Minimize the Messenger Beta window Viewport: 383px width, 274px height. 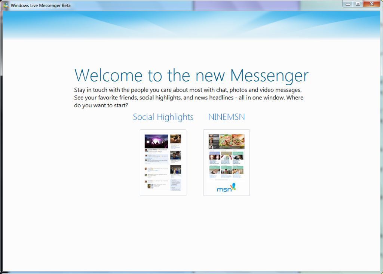tap(348, 4)
